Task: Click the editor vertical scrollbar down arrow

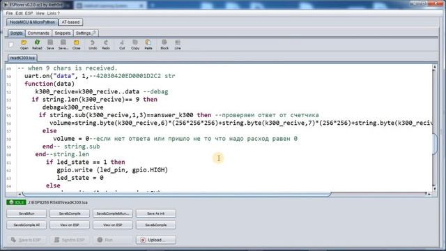Action: pyautogui.click(x=434, y=188)
